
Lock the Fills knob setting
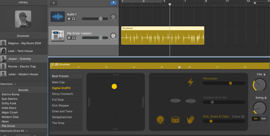264,75
